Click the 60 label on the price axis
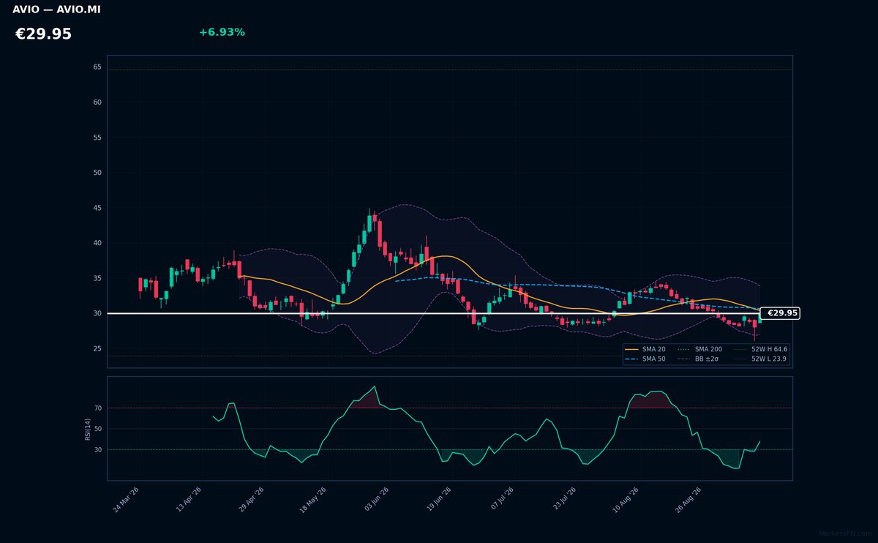Image resolution: width=878 pixels, height=543 pixels. click(x=97, y=102)
